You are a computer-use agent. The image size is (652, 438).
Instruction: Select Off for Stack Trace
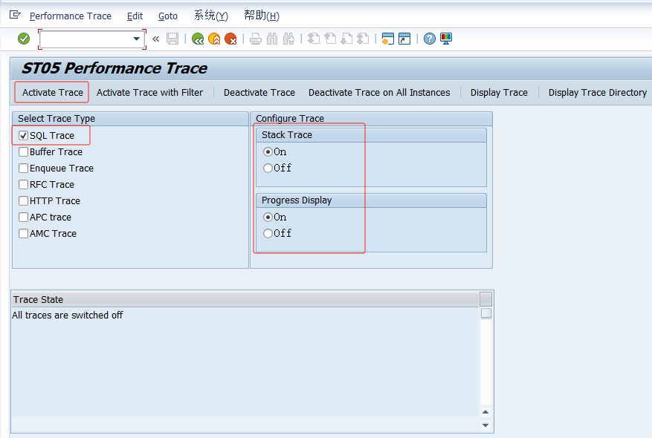coord(266,168)
